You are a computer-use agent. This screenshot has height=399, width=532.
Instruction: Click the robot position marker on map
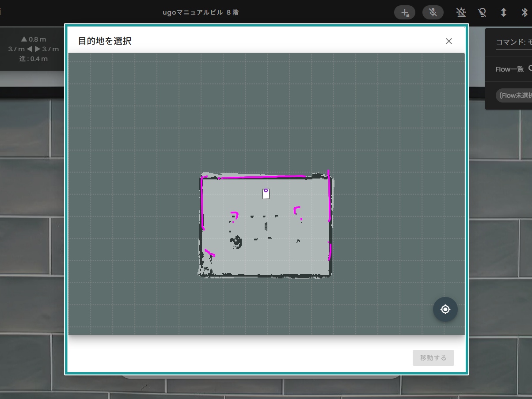pyautogui.click(x=266, y=194)
